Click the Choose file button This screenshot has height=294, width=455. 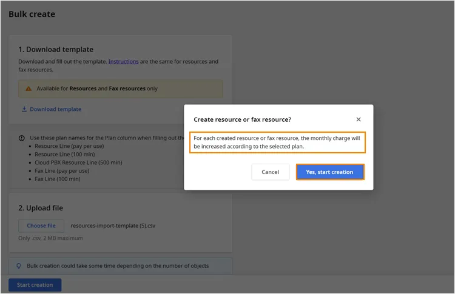point(41,226)
